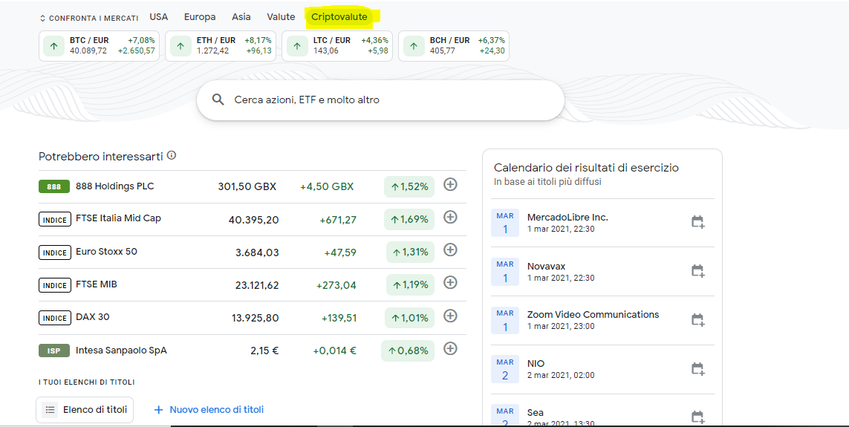
Task: Click the +671,27 change value
Action: pos(338,220)
